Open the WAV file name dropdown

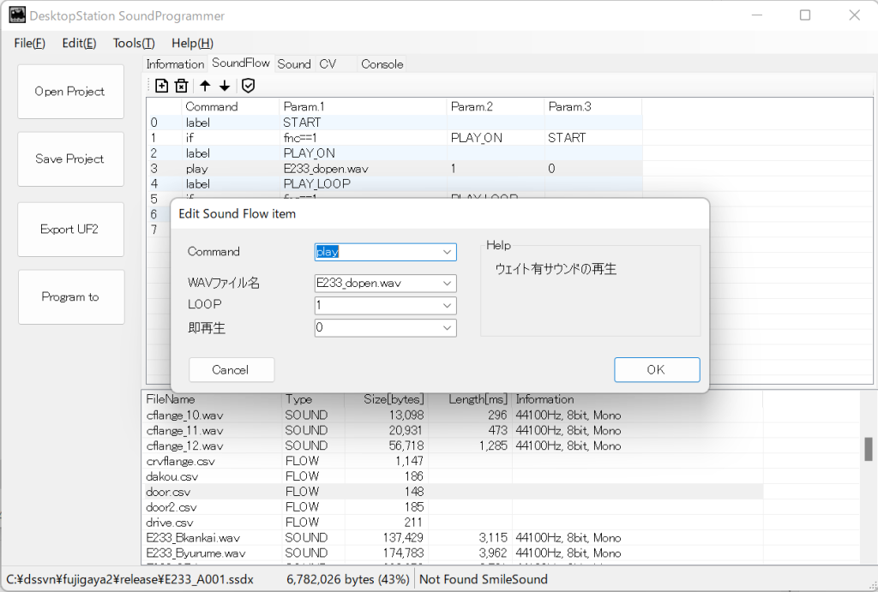(447, 284)
